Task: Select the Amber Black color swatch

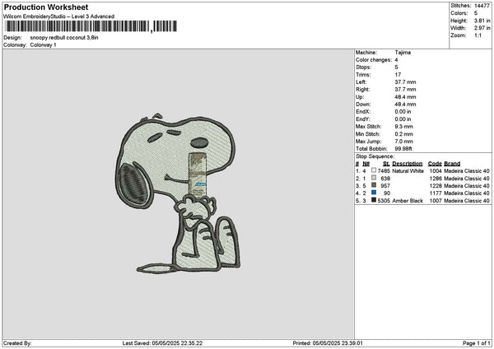Action: [x=374, y=200]
